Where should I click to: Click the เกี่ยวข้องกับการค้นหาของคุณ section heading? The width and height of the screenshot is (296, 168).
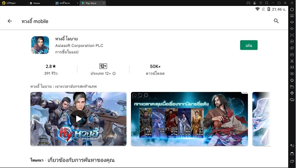tap(81, 160)
